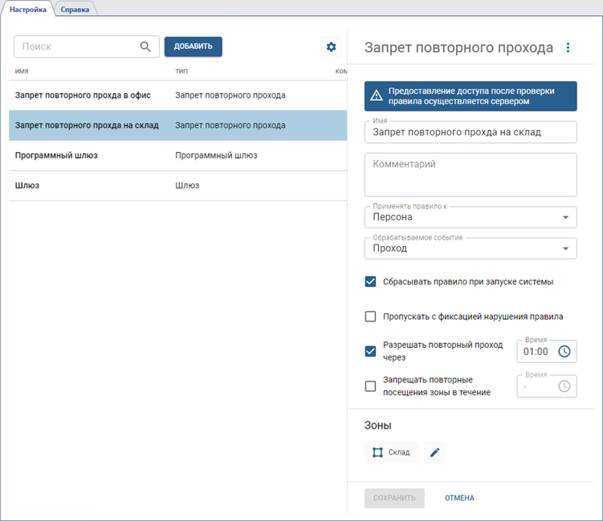
Task: Click the disabled clock icon for zone visits
Action: tap(564, 386)
